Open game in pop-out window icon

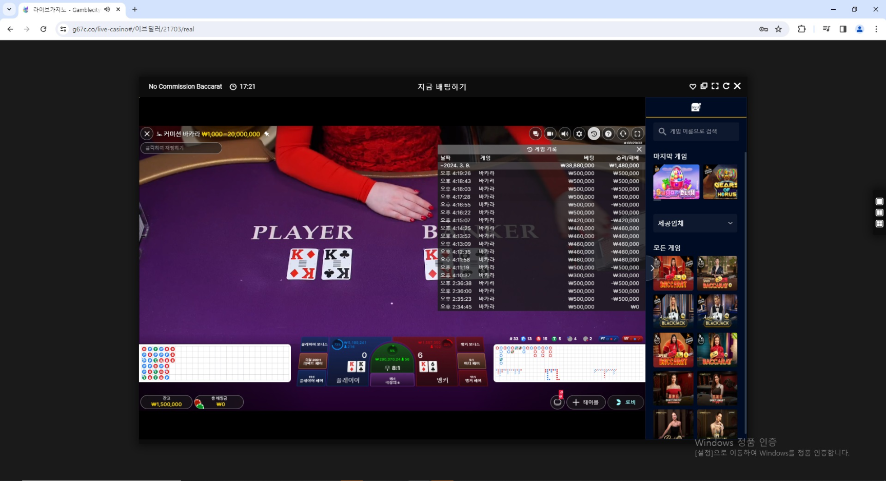[x=704, y=86]
